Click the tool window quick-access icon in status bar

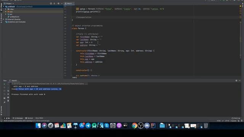pos(2,121)
